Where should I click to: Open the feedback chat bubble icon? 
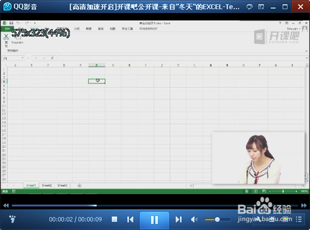click(250, 7)
